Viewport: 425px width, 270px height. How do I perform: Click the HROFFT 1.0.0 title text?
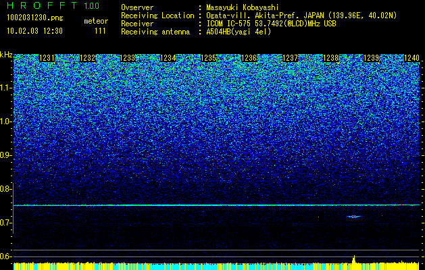[53, 5]
